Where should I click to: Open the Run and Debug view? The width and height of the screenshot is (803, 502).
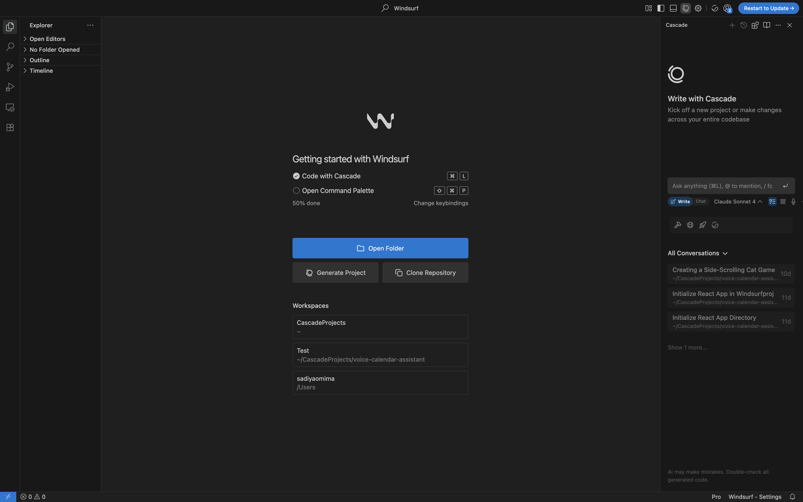click(10, 87)
